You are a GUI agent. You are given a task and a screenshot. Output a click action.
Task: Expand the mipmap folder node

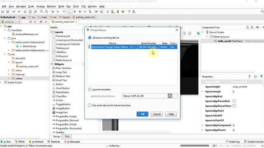coord(9,74)
